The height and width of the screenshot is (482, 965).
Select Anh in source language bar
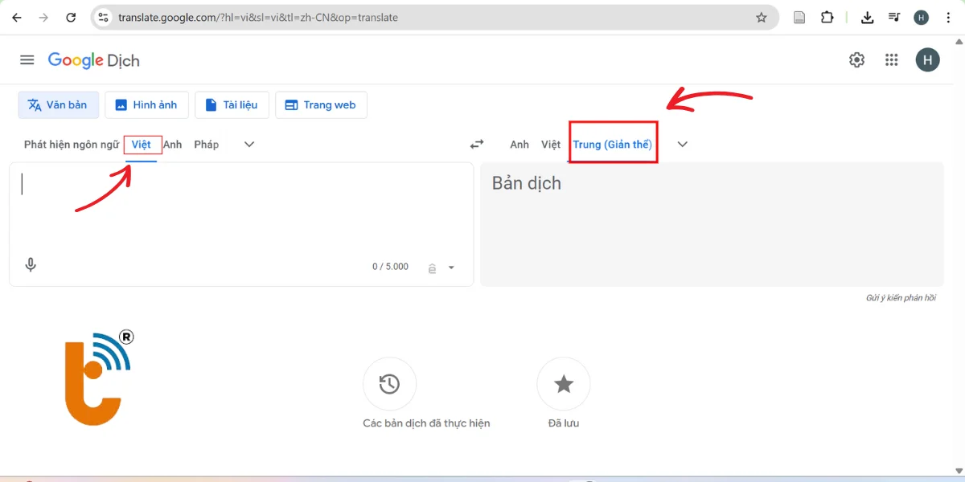tap(172, 145)
